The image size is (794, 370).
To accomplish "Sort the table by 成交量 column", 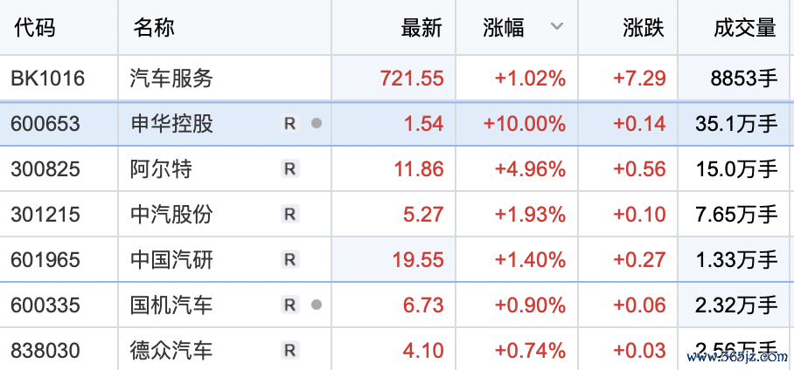I will pos(744,28).
